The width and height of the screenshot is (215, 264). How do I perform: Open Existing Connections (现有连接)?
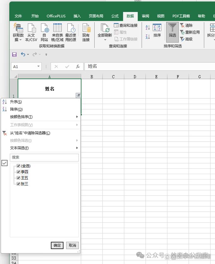click(86, 32)
